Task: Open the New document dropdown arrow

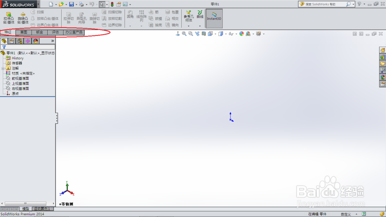Action: point(56,4)
